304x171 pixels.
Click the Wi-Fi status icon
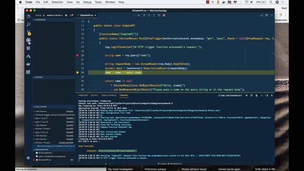point(246,2)
